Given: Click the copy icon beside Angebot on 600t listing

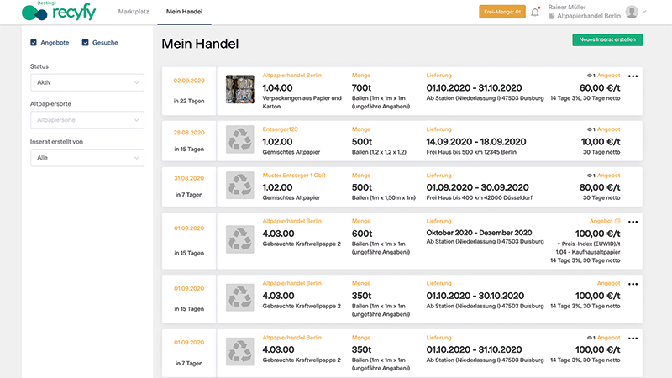Looking at the screenshot, I should click(x=617, y=222).
